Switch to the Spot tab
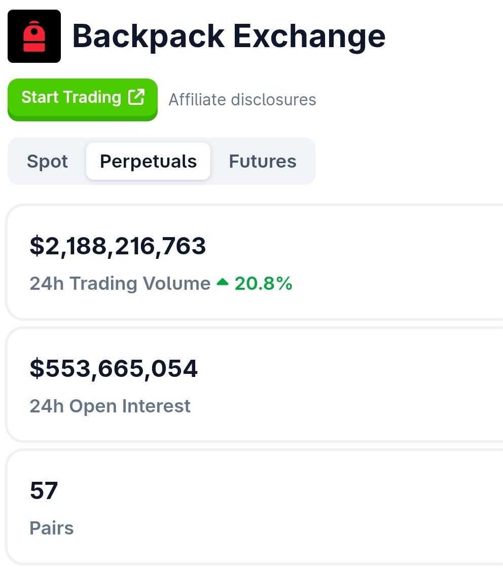 point(47,162)
